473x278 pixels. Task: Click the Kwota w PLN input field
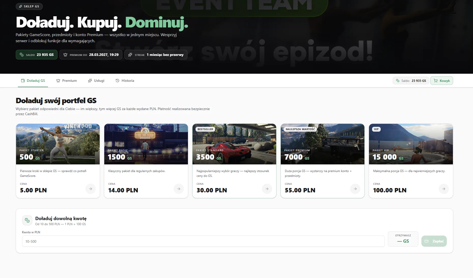click(203, 241)
